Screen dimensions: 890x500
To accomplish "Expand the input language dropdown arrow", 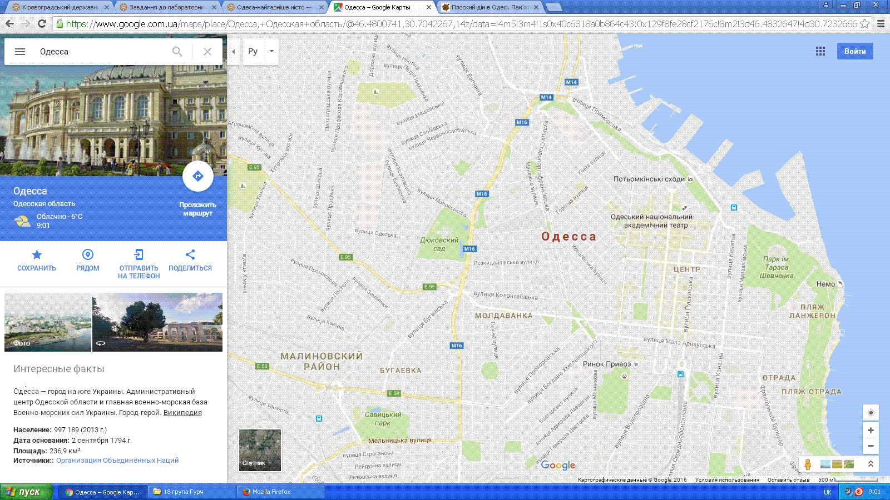I will click(x=271, y=52).
